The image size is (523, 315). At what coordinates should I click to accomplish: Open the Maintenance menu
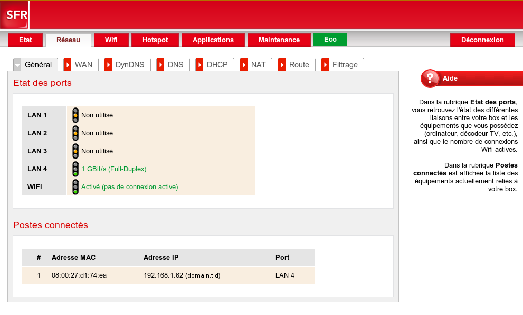click(x=279, y=40)
